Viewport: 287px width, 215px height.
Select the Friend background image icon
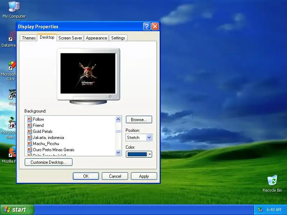(x=29, y=125)
